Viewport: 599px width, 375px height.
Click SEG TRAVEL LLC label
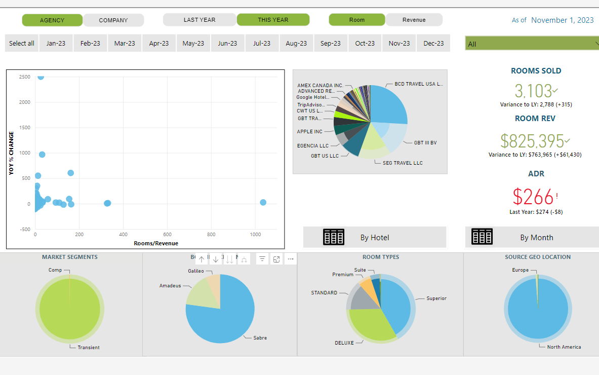[x=403, y=163]
